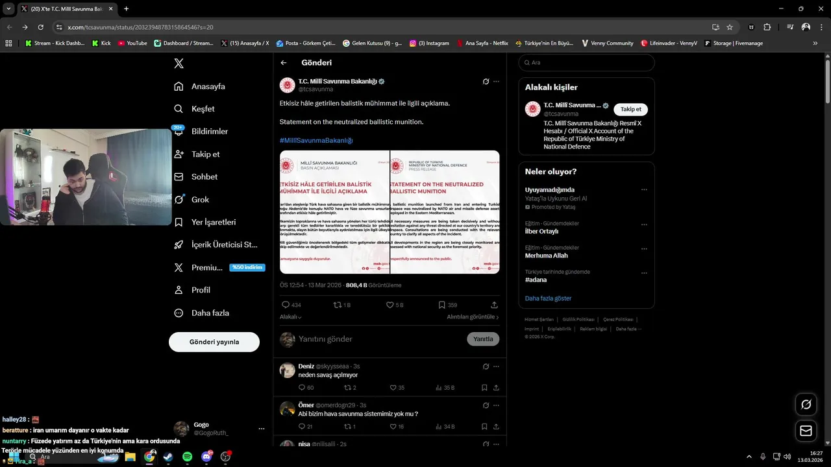This screenshot has width=831, height=467.
Task: Open Sohbet messages in sidebar
Action: pyautogui.click(x=195, y=177)
